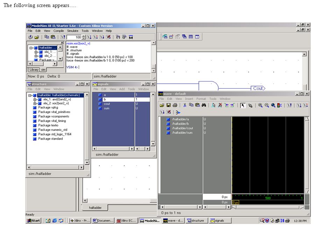
Task: Click the Cut scissors icon in wave toolbar
Action: (x=185, y=105)
